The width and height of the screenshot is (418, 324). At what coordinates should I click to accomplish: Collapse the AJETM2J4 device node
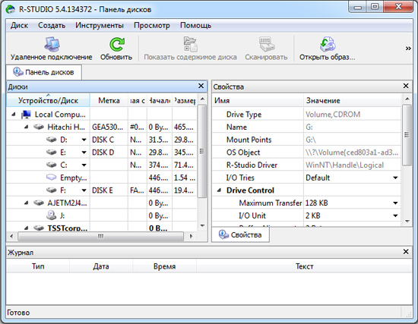tap(26, 203)
